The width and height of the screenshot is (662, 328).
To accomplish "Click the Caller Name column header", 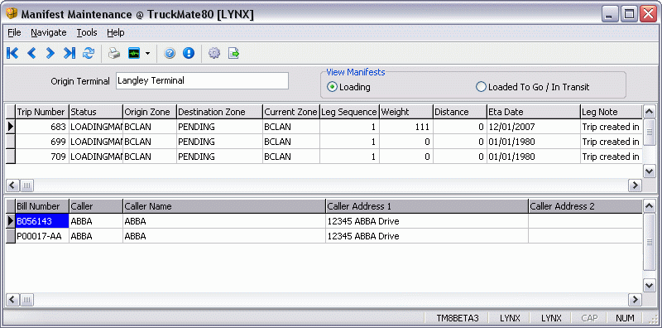I will click(x=223, y=206).
